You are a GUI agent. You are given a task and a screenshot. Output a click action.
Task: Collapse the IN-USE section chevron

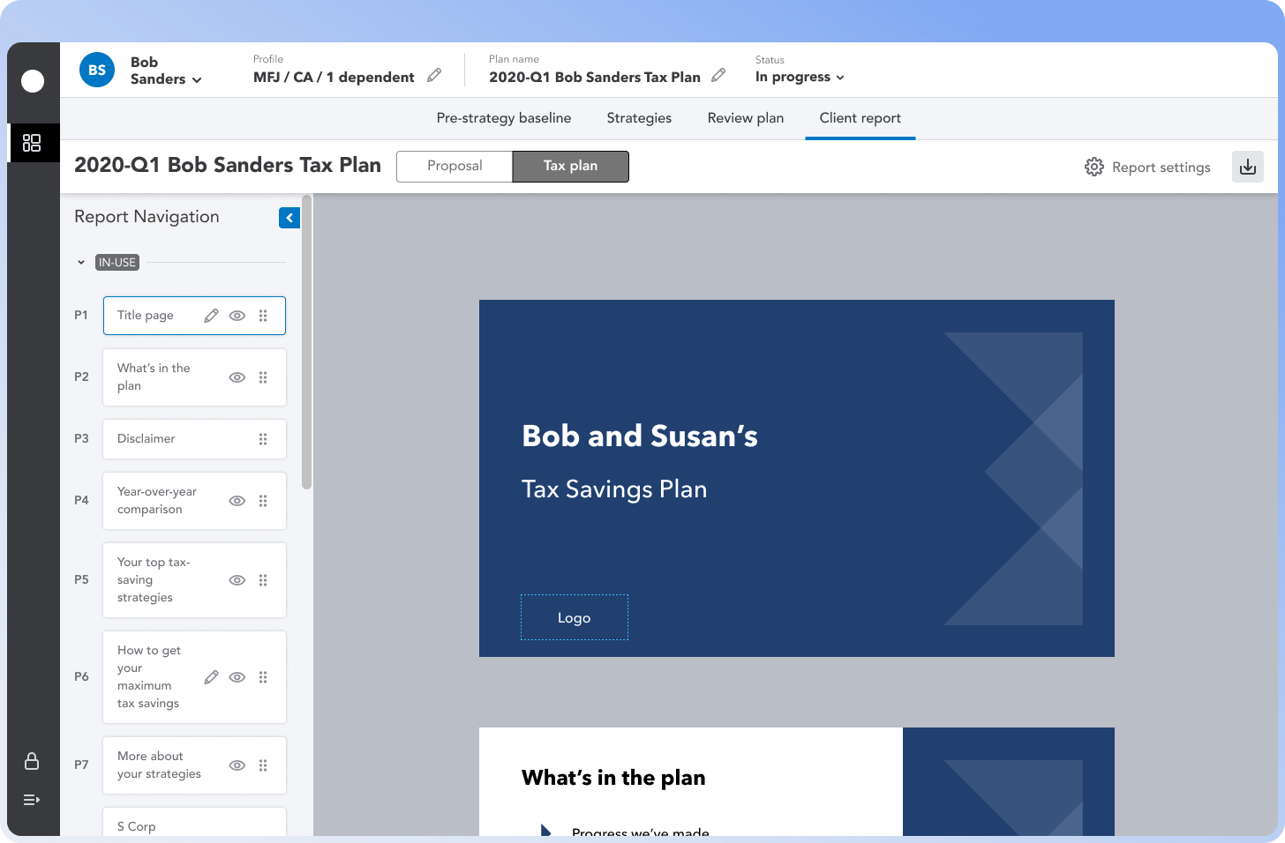click(81, 263)
